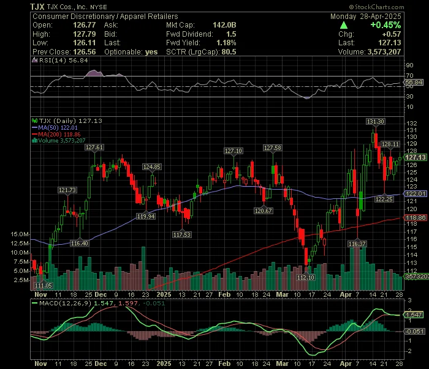
Task: Click the 121.73 price label in November
Action: (67, 190)
